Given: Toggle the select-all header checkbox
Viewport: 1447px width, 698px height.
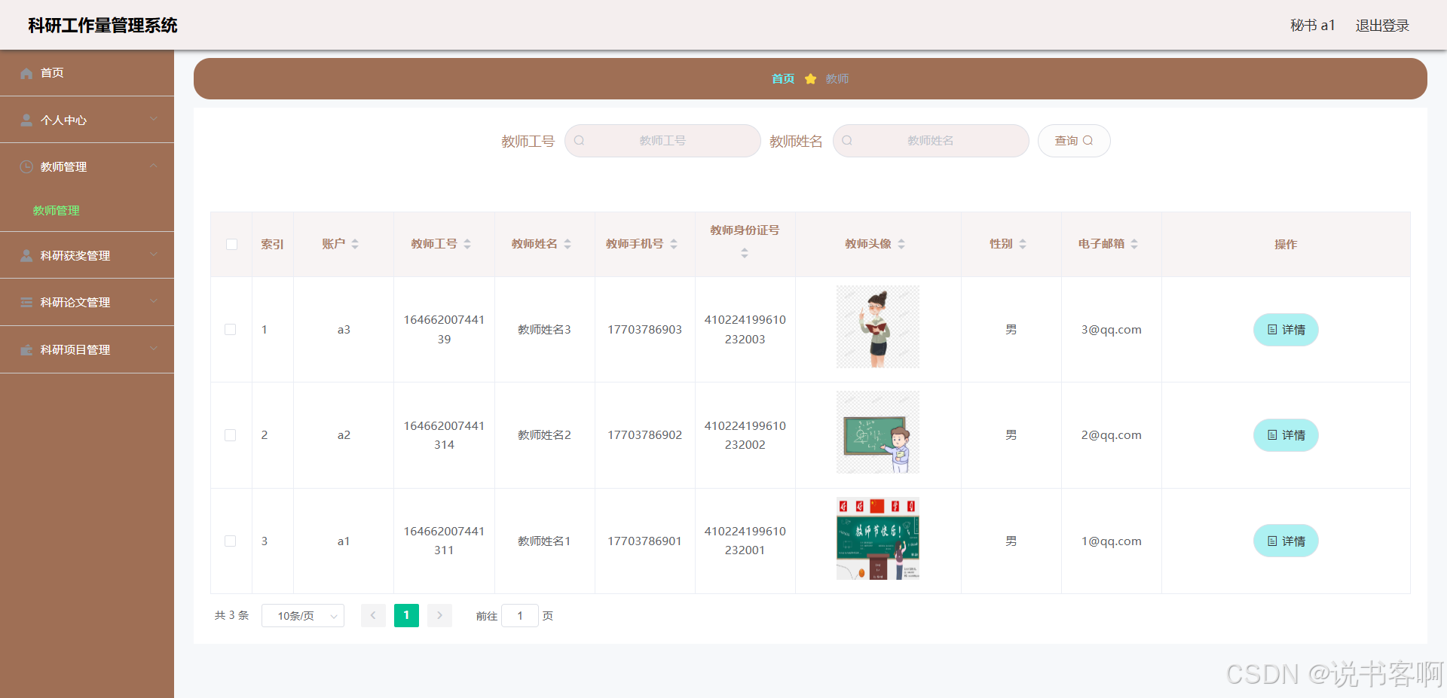Looking at the screenshot, I should coord(231,244).
